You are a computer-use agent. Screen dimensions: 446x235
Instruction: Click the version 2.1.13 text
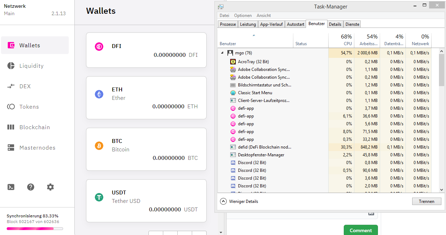[x=59, y=13]
